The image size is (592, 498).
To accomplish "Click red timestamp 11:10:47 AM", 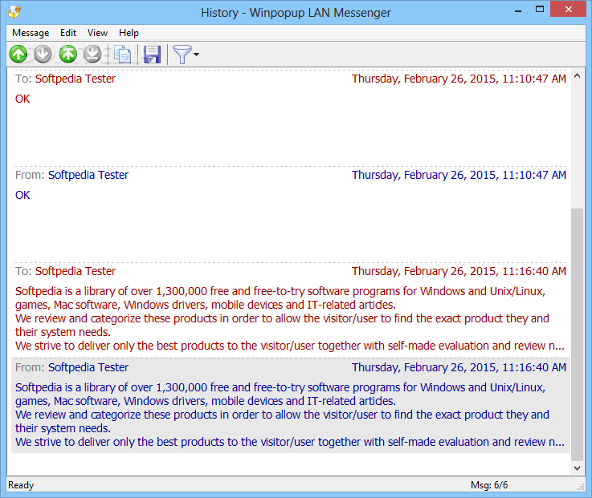I will 459,79.
